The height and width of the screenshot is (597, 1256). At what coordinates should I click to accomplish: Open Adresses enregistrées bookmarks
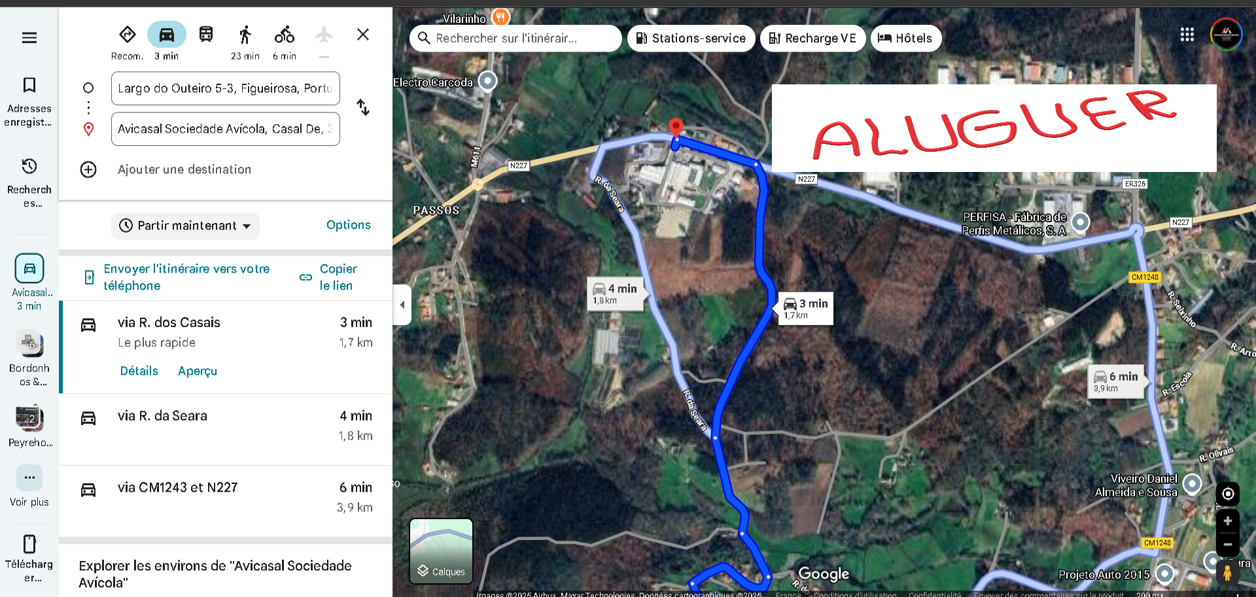(x=29, y=101)
